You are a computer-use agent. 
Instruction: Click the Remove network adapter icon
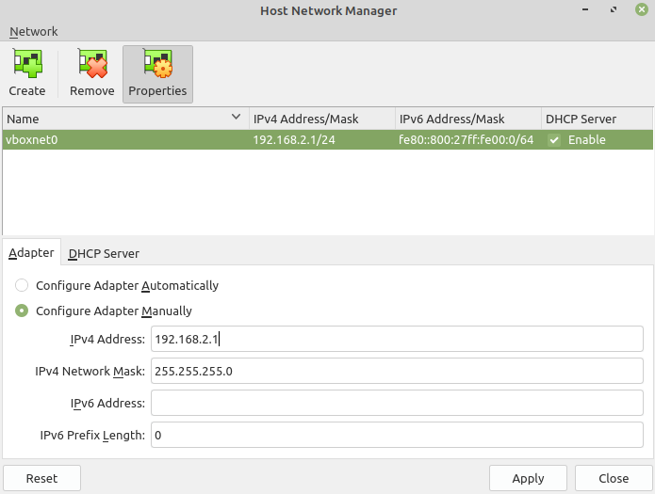tap(91, 64)
